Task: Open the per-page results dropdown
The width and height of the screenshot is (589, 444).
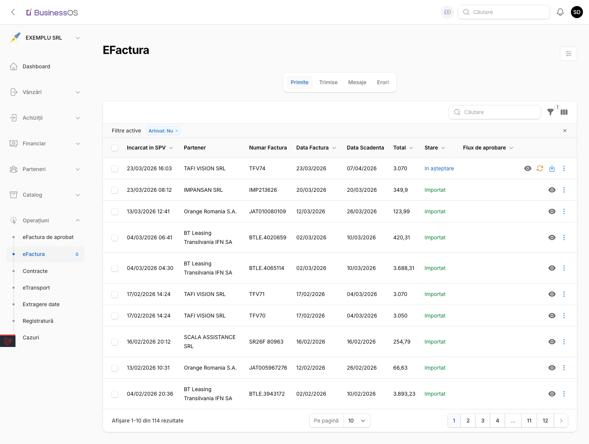Action: [356, 421]
